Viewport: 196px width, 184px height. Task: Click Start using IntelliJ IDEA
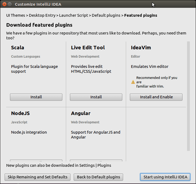click(165, 177)
